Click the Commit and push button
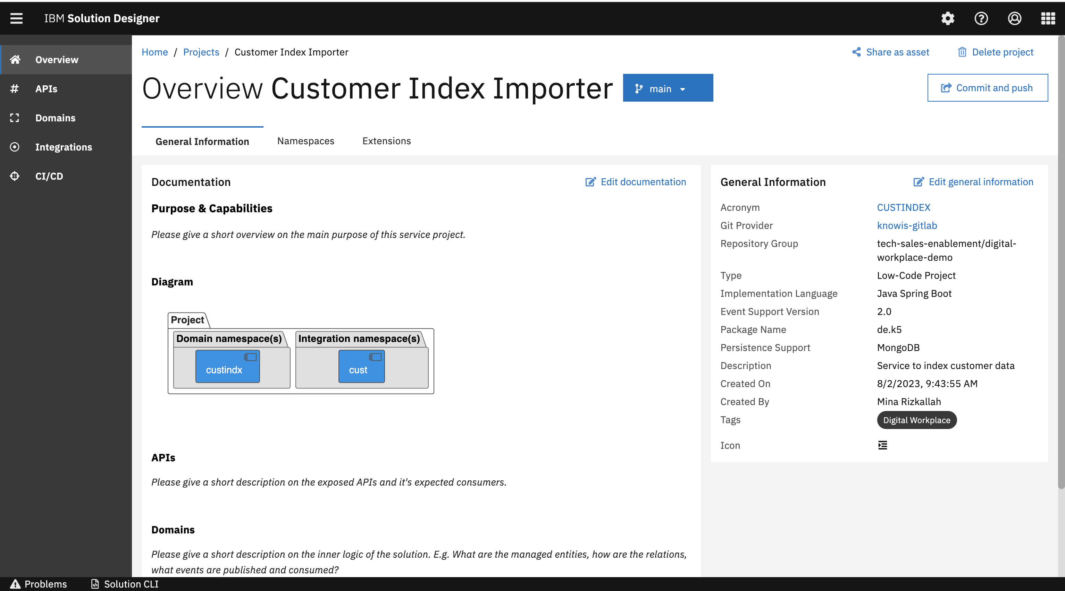Screen dimensions: 1065x591 pyautogui.click(x=987, y=87)
